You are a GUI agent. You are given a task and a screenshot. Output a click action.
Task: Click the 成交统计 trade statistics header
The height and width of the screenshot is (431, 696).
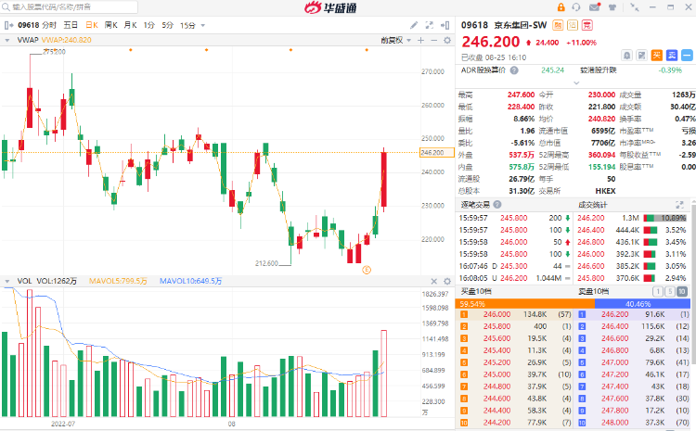[x=593, y=205]
